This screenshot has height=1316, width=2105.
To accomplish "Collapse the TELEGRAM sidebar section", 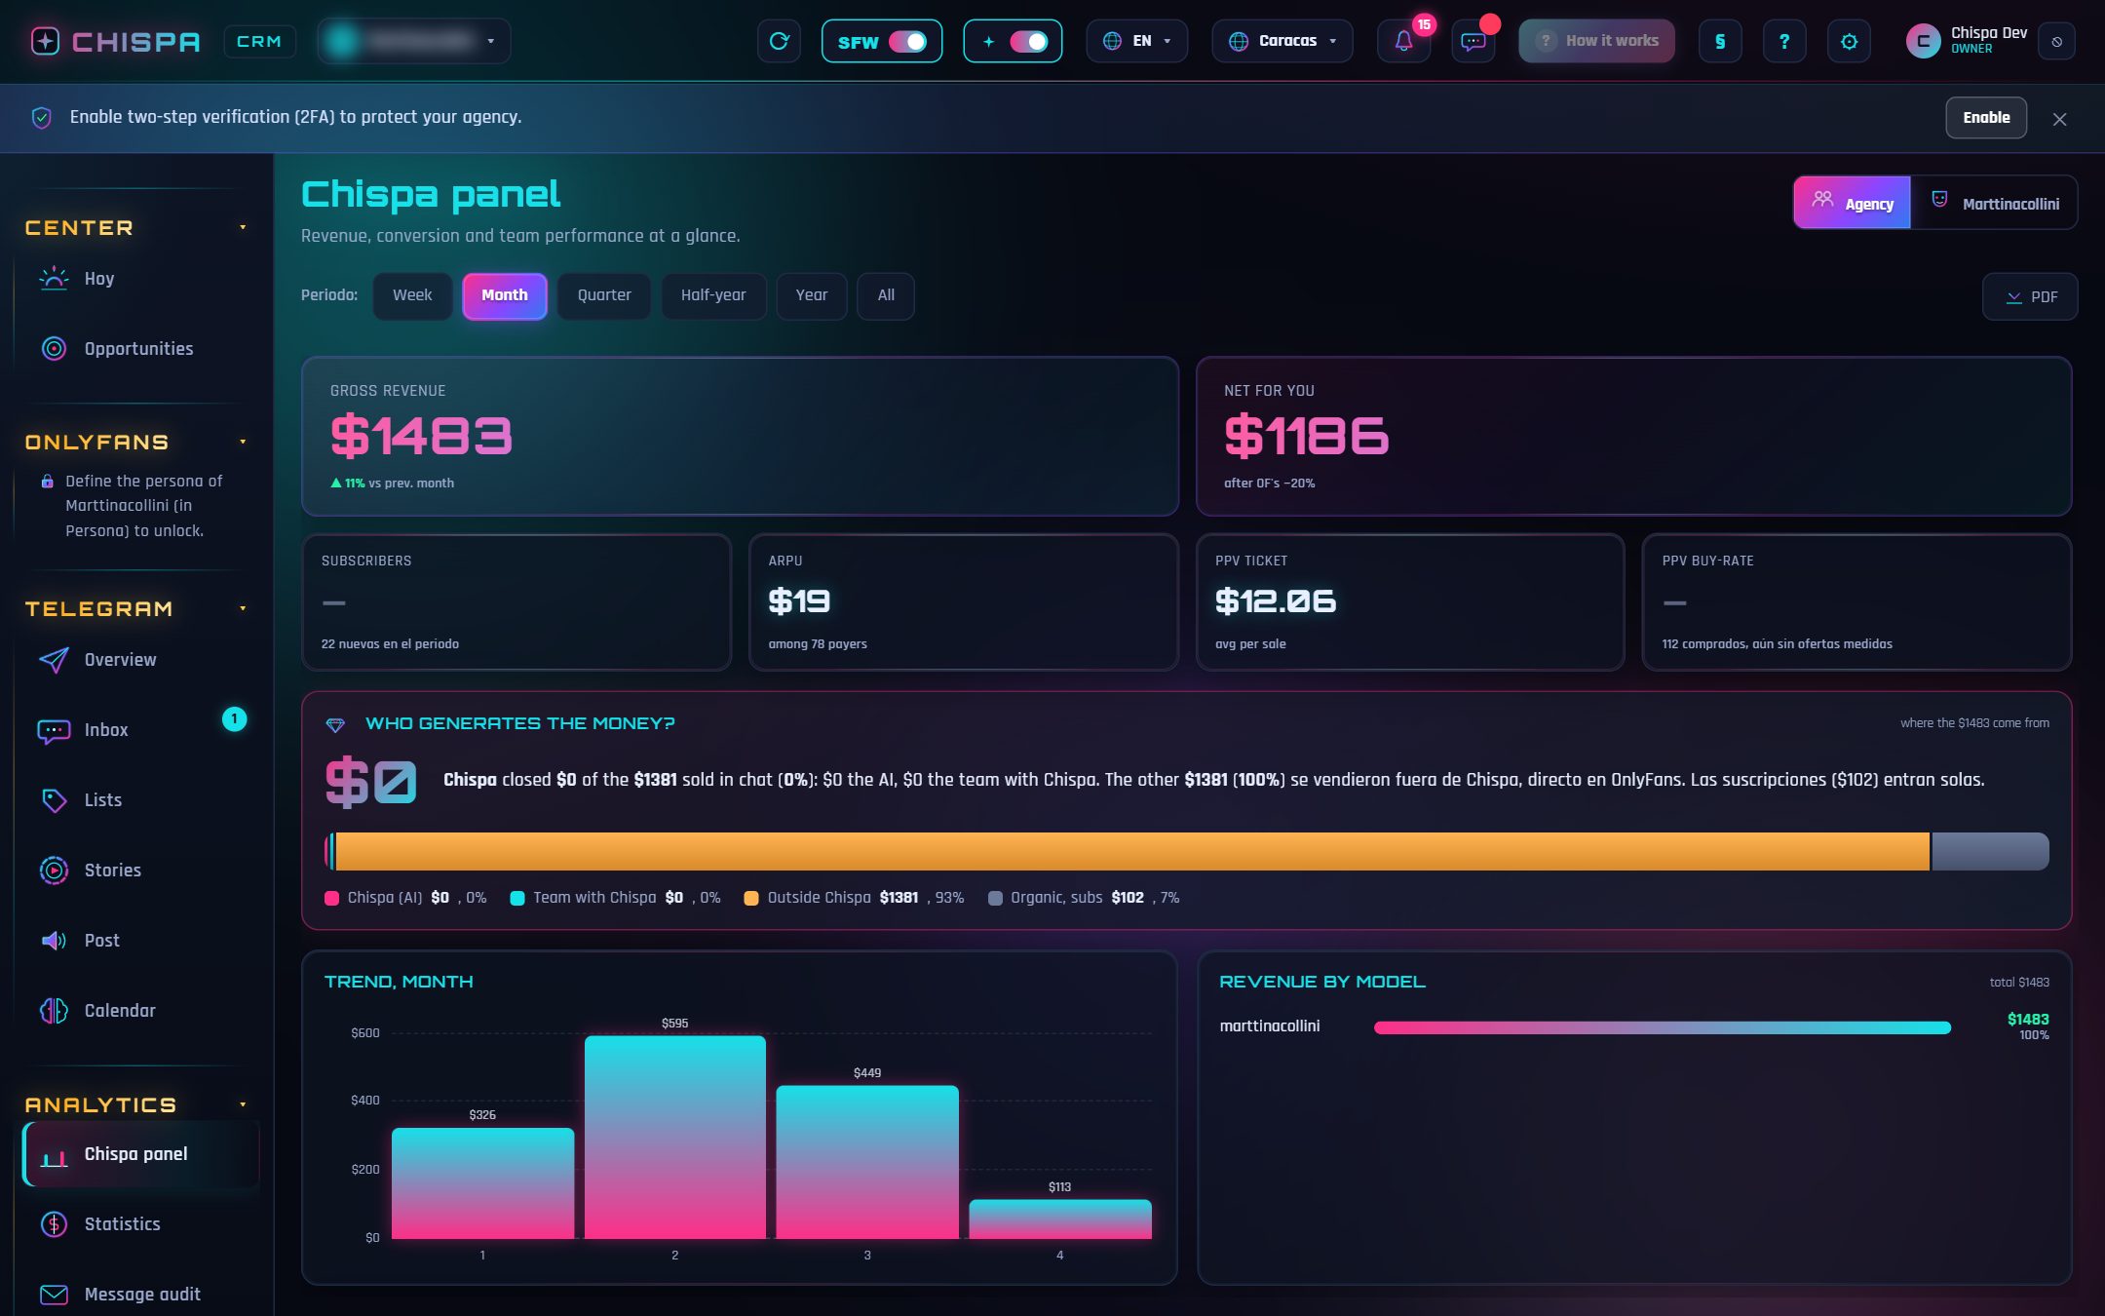I will point(243,609).
